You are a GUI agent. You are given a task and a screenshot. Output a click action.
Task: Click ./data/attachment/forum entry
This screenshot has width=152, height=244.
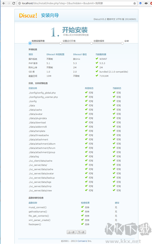(42, 148)
